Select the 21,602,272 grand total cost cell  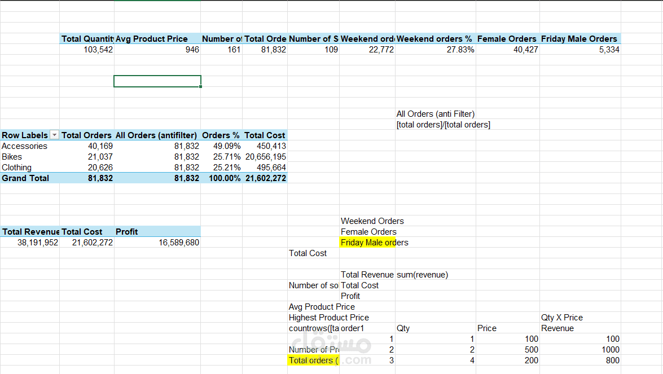click(265, 178)
